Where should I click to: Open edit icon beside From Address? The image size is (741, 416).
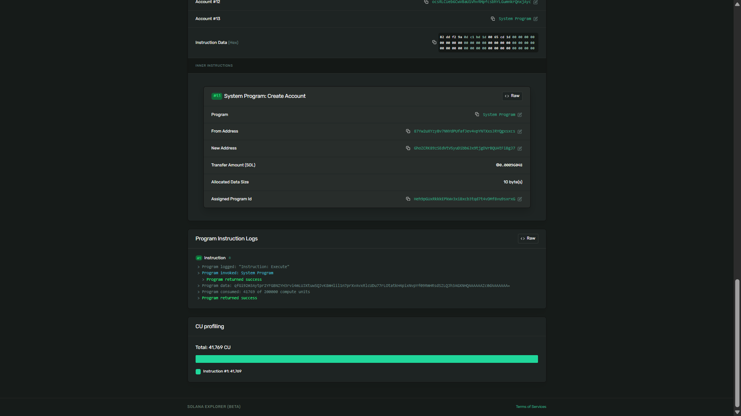click(x=520, y=132)
